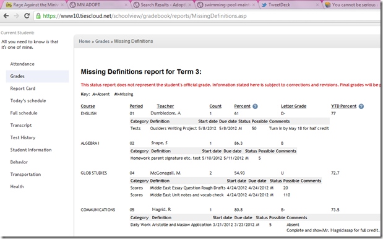Viewport: 383px width, 239px height.
Task: Click the Missing Definitions report heading
Action: pyautogui.click(x=141, y=72)
